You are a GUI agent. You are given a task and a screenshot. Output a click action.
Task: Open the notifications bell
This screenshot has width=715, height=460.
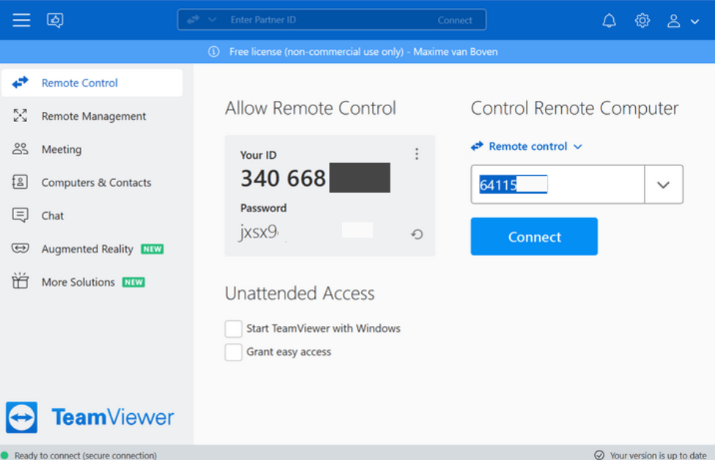pyautogui.click(x=610, y=20)
